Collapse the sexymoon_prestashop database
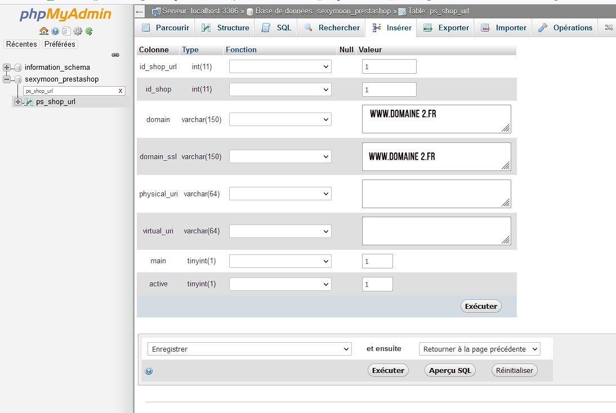 click(x=7, y=79)
